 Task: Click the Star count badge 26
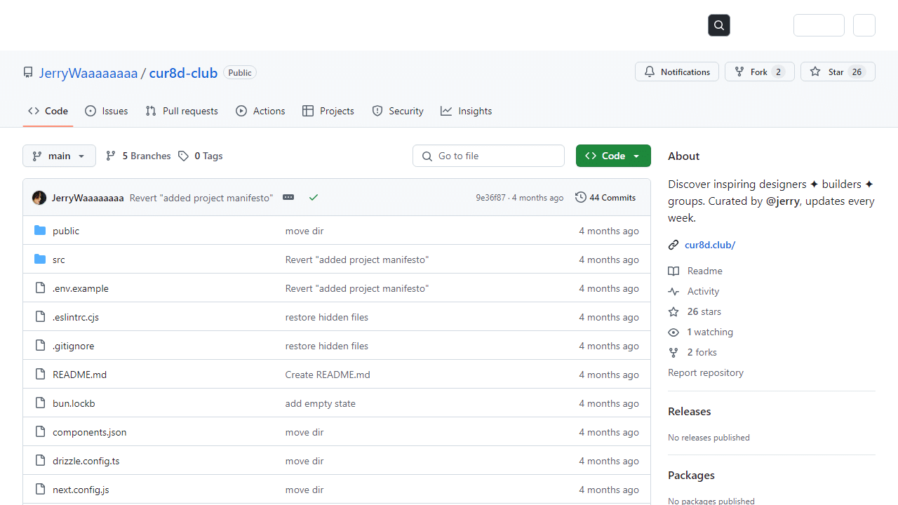pyautogui.click(x=857, y=72)
